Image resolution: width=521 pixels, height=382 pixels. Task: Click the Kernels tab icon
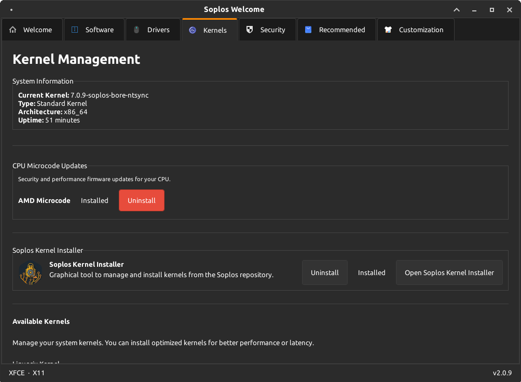[193, 30]
